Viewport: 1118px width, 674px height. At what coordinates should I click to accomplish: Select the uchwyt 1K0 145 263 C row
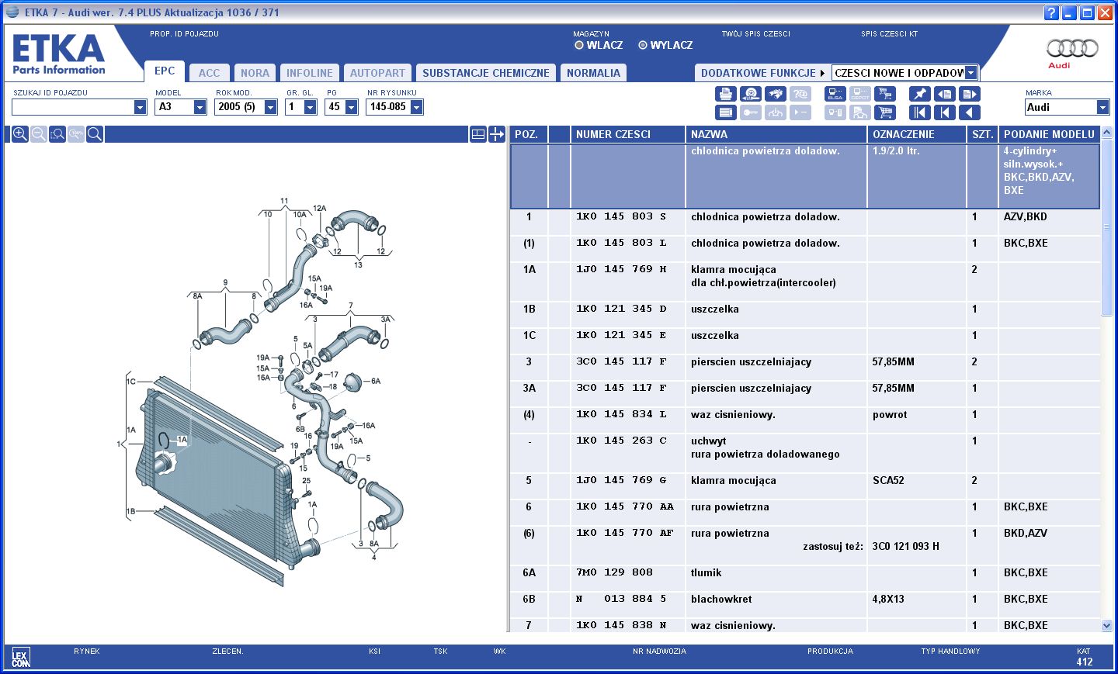(x=805, y=454)
